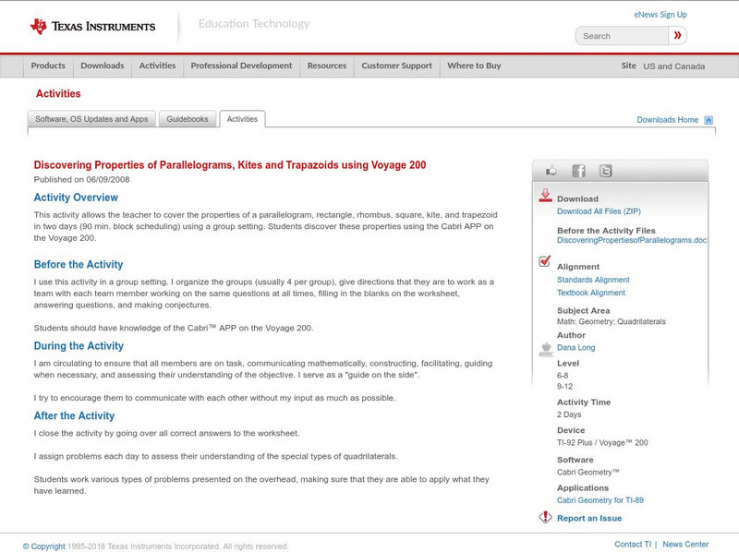The width and height of the screenshot is (739, 552).
Task: Change the site region US and Canada
Action: [x=674, y=66]
